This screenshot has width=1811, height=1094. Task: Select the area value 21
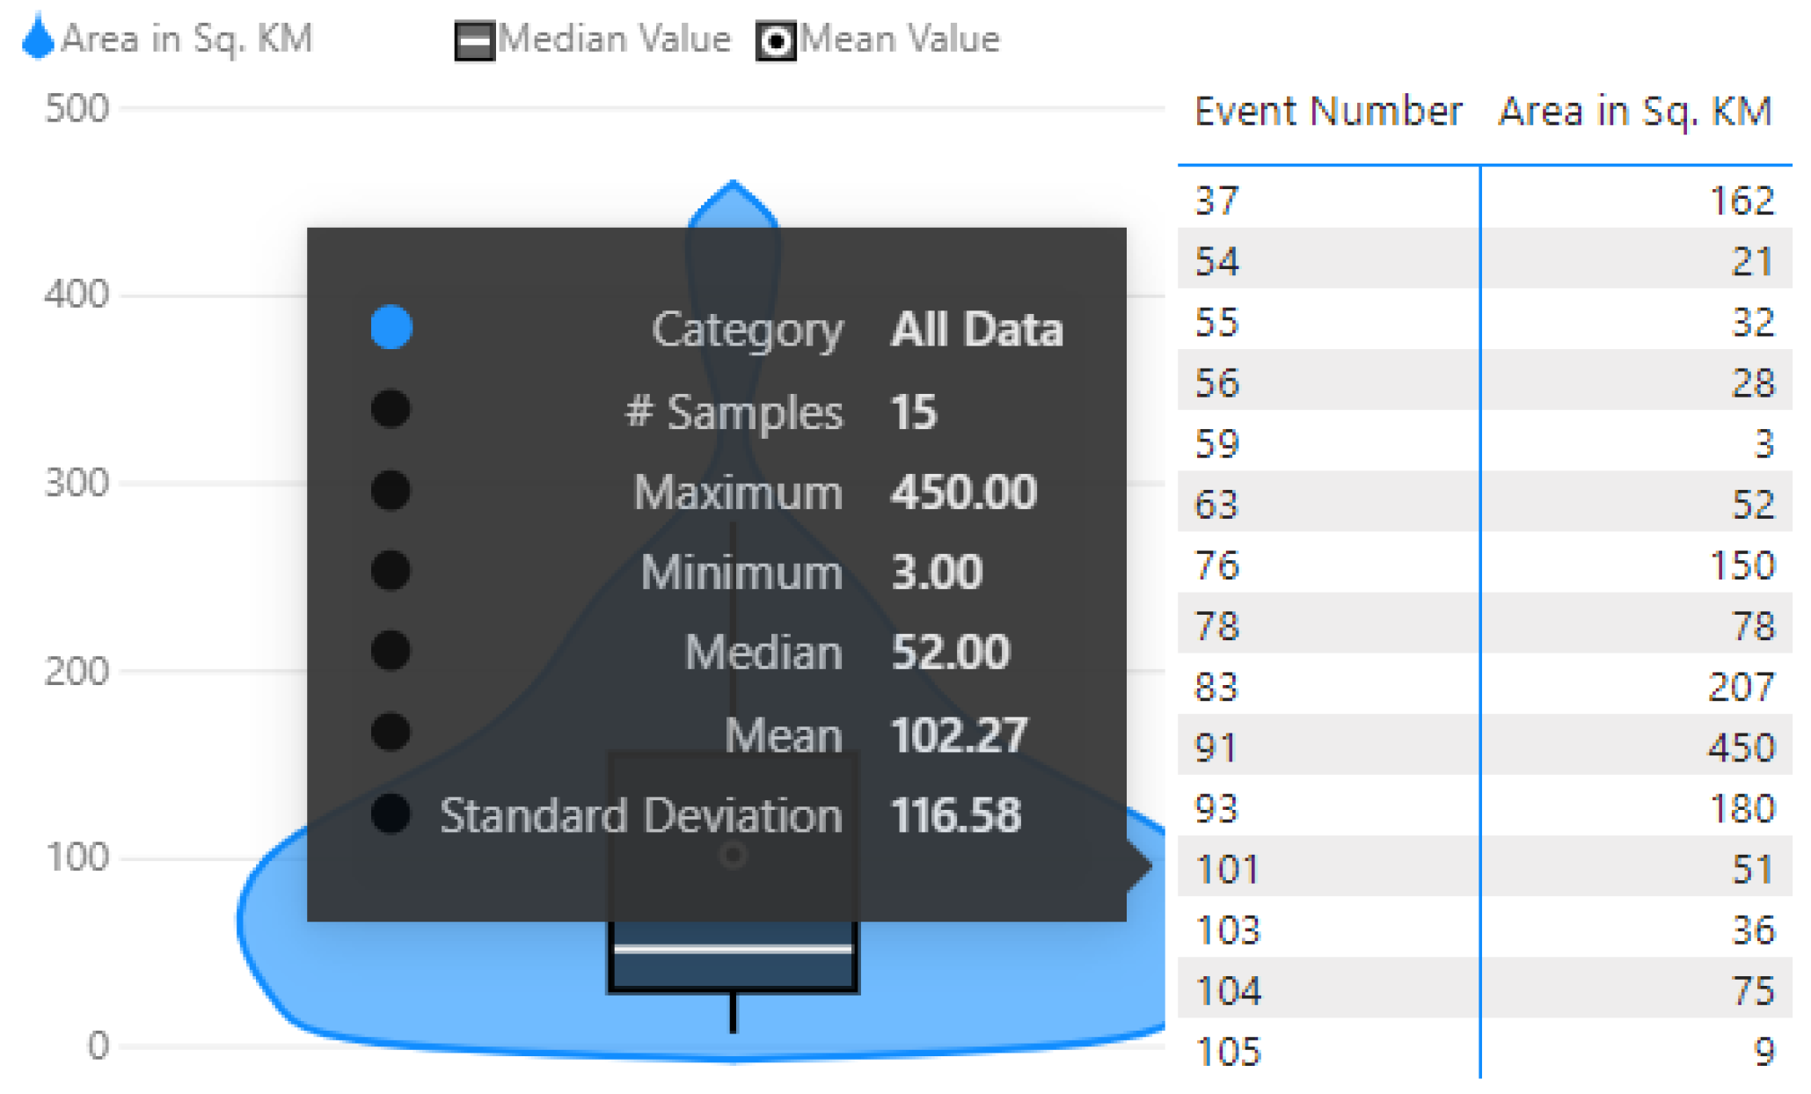[x=1751, y=261]
